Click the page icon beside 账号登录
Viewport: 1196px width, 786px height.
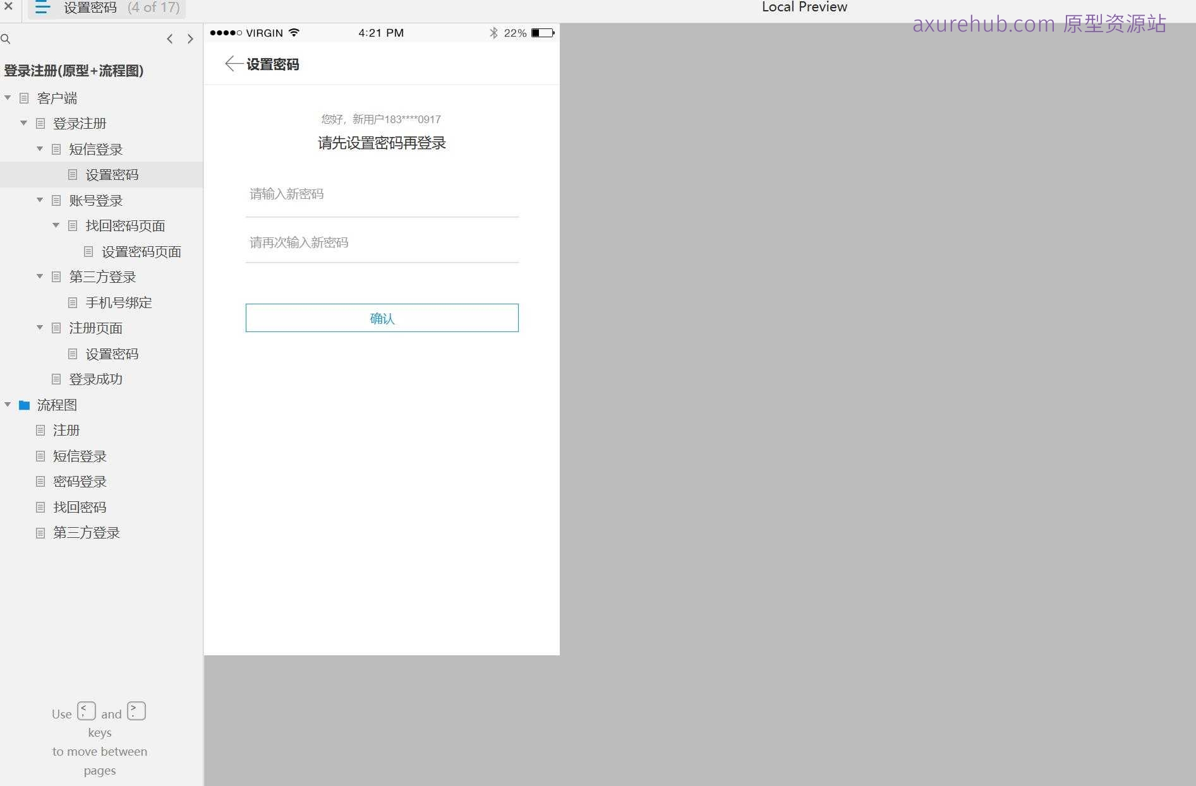[56, 200]
